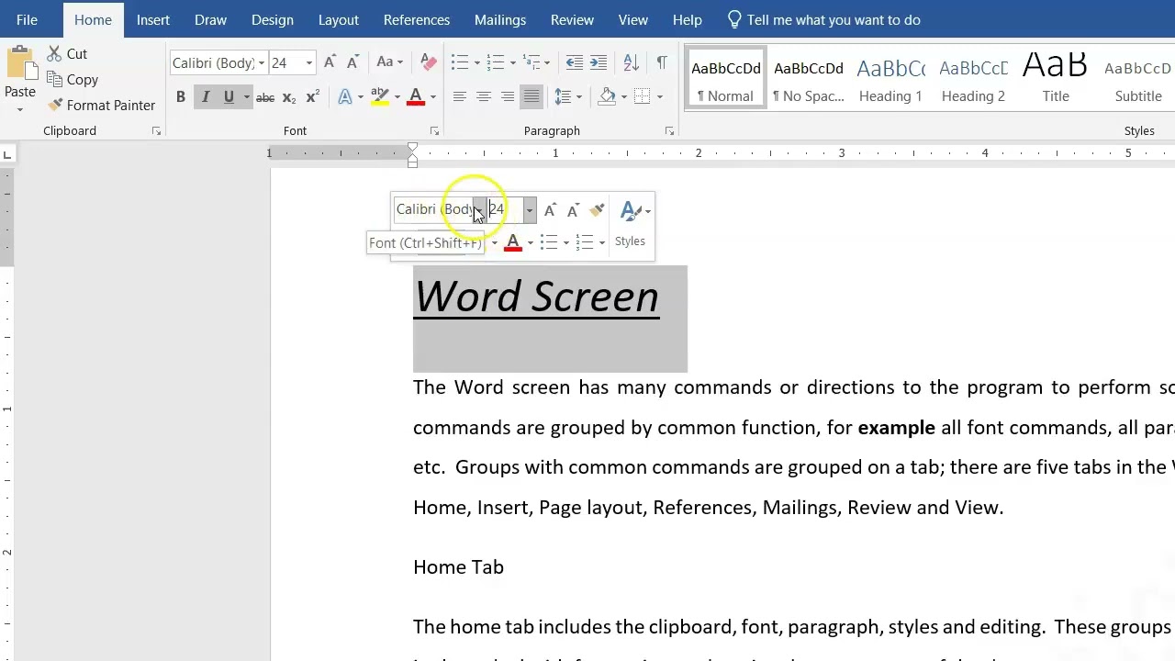Show paragraph marks and hidden symbols
Image resolution: width=1175 pixels, height=661 pixels.
click(x=662, y=62)
